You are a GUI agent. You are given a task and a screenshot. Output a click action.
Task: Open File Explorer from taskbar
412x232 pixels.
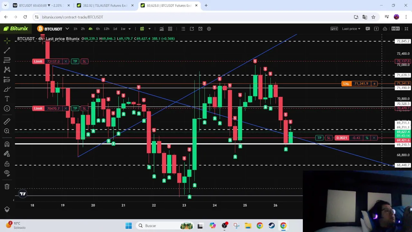coord(248,226)
